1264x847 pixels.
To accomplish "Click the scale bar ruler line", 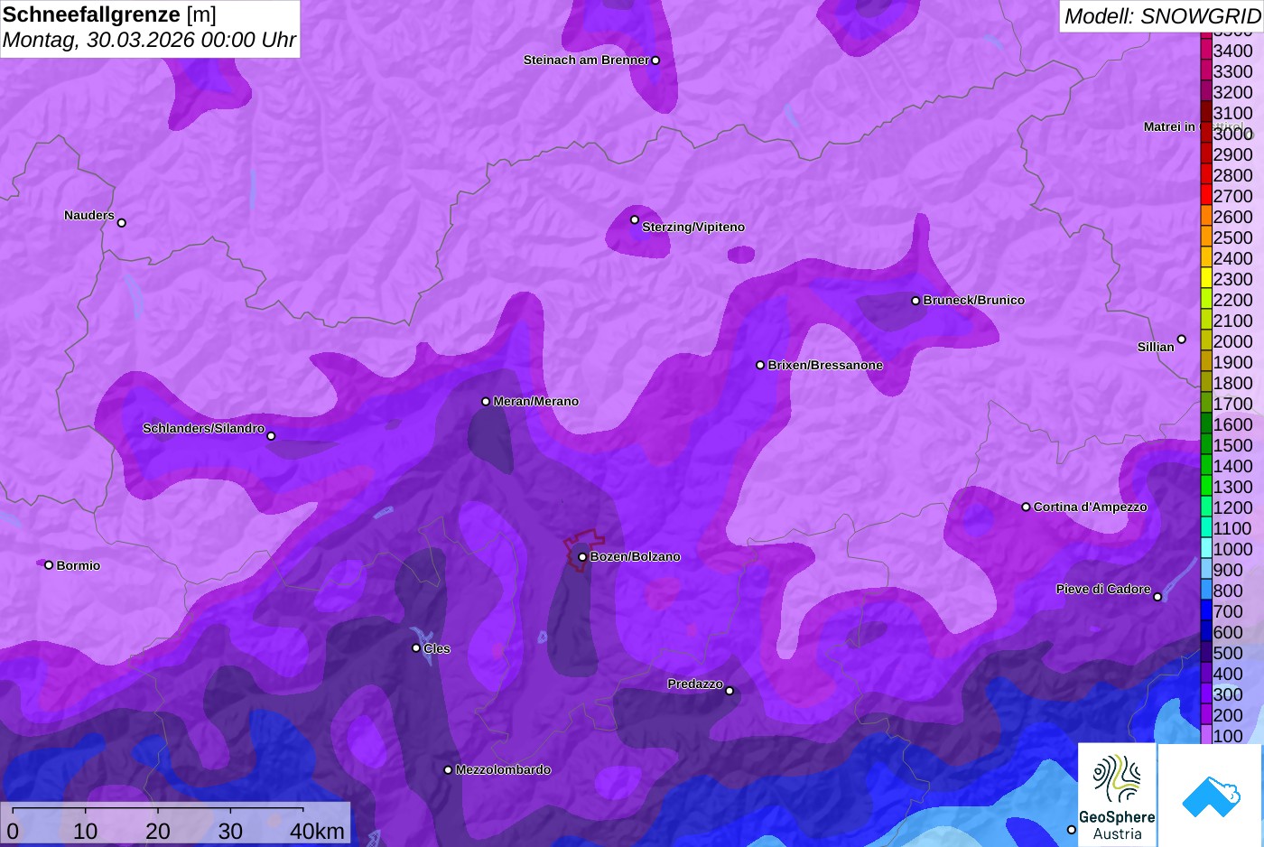I will pos(158,809).
